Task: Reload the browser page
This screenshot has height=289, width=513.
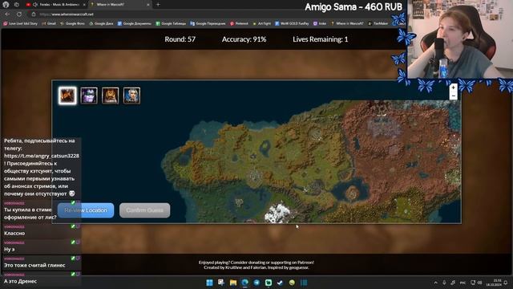Action: click(x=19, y=14)
